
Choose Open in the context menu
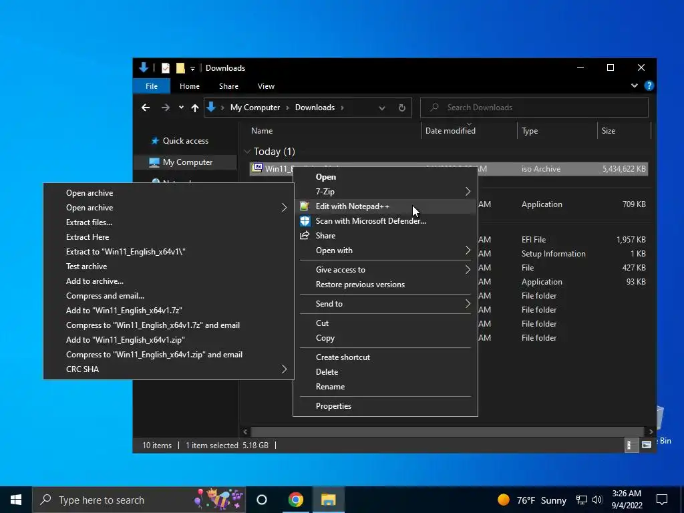[x=386, y=176]
